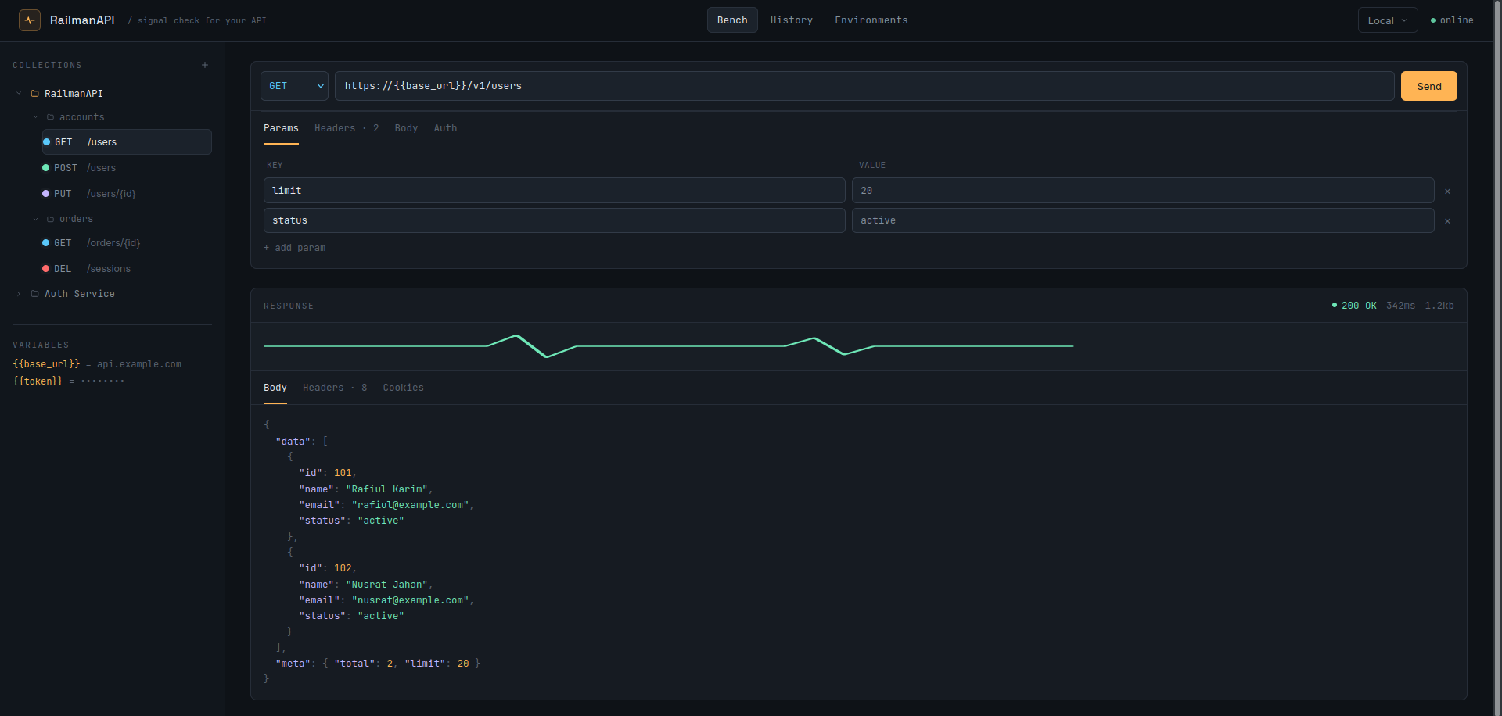Click the limit key input field
The height and width of the screenshot is (716, 1502).
[555, 191]
